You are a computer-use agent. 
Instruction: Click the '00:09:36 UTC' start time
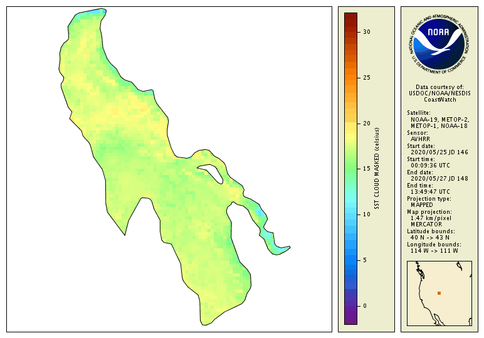click(x=430, y=166)
